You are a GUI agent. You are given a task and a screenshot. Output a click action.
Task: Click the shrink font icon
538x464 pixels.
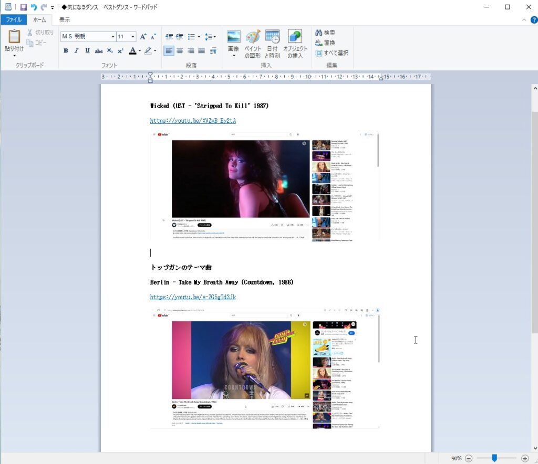(153, 36)
